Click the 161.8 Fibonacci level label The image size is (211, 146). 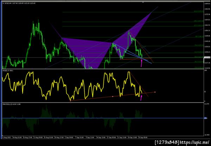point(199,12)
